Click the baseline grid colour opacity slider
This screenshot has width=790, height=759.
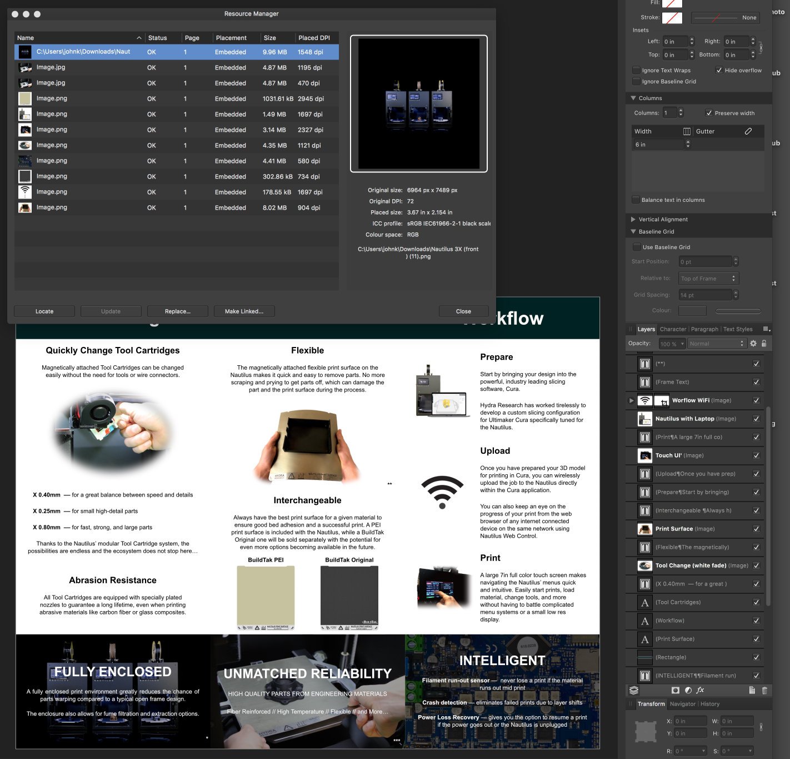738,311
